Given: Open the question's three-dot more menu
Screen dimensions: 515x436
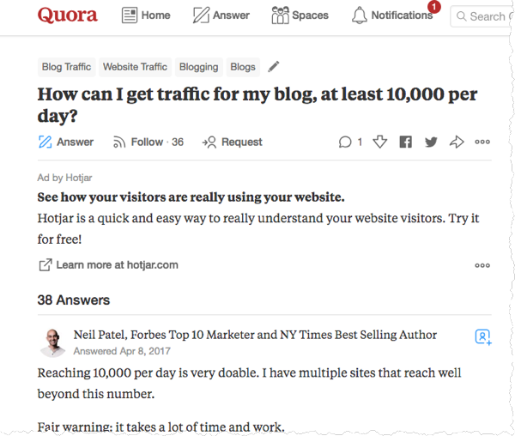Looking at the screenshot, I should pos(482,142).
